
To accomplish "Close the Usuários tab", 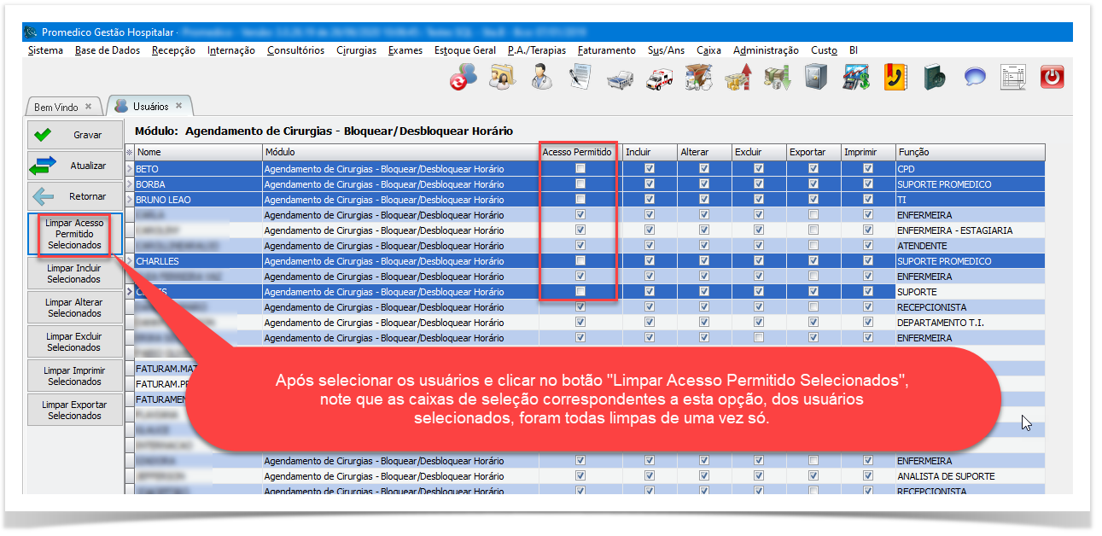I will [179, 106].
